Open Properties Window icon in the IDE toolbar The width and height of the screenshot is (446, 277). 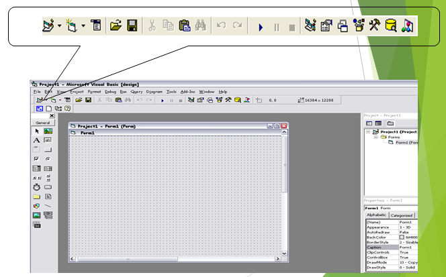[x=201, y=100]
